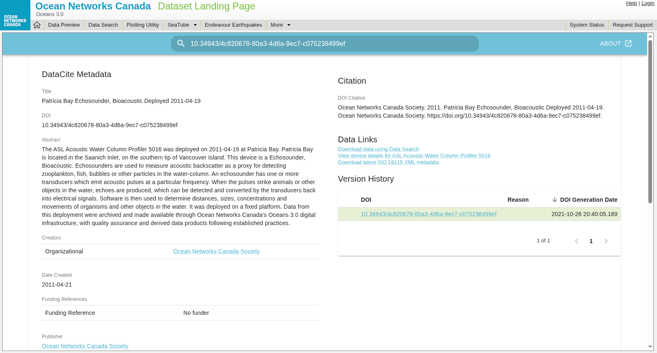The image size is (657, 353).
Task: Click the date 2021-10-26 20:40:05.189 cell
Action: tap(584, 214)
